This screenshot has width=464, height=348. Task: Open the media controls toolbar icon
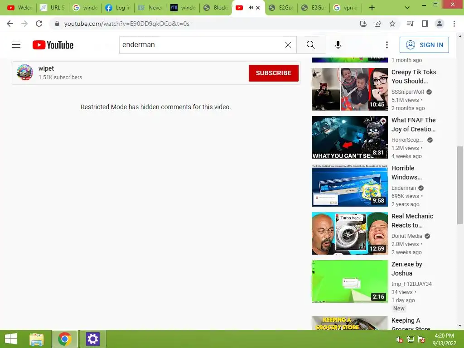410,24
